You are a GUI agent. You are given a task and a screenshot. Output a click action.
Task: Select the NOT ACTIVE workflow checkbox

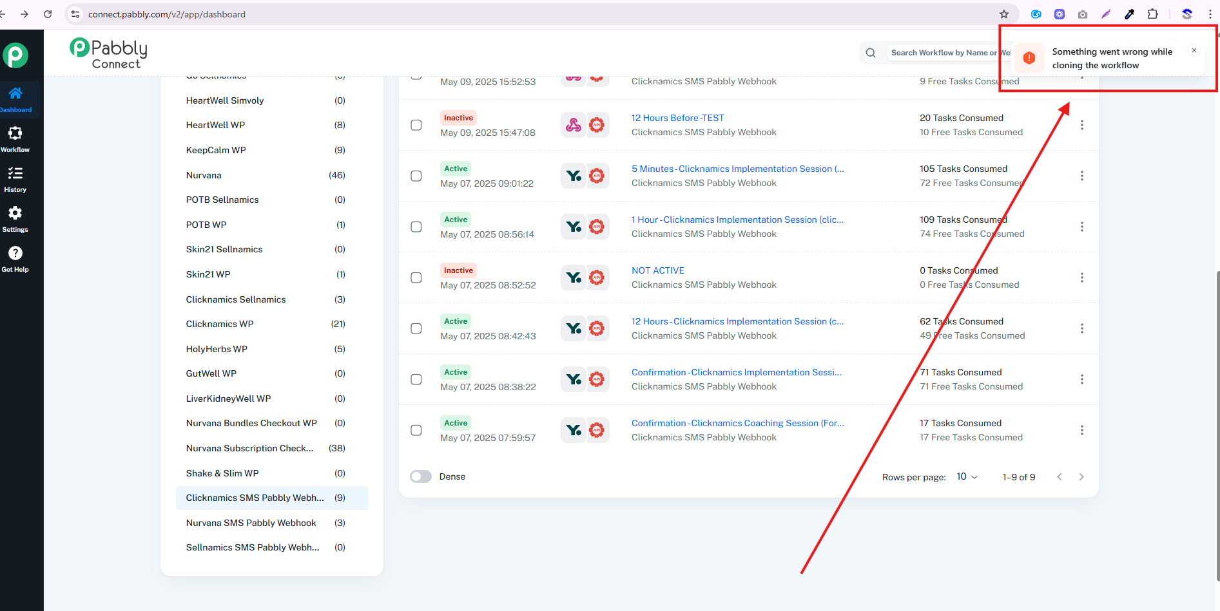[416, 277]
